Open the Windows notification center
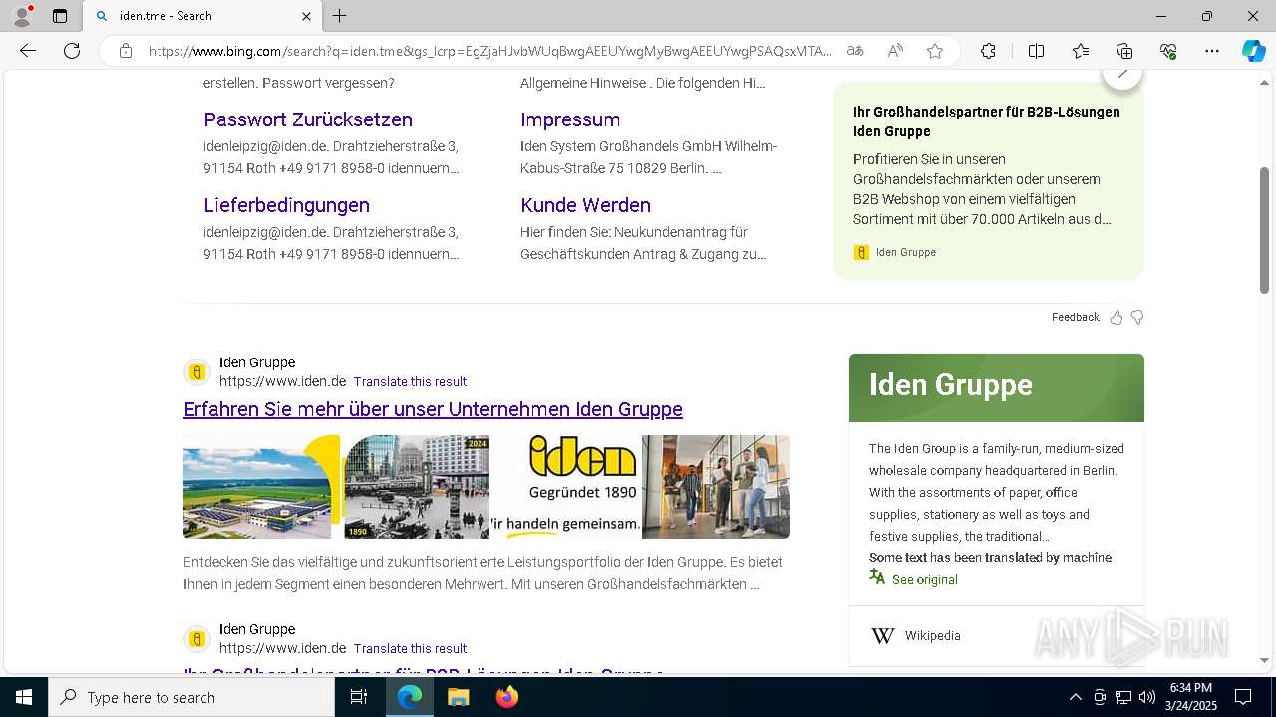The height and width of the screenshot is (717, 1276). [x=1243, y=697]
